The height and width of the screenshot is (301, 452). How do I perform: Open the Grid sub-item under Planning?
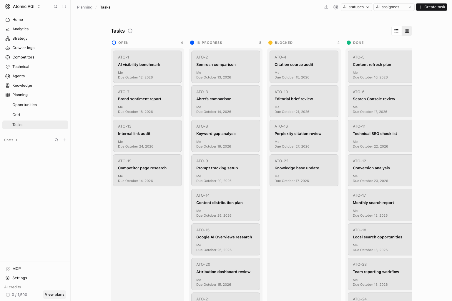click(x=35, y=115)
